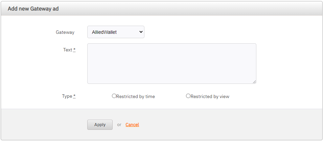Viewport: 324px width, 142px height.
Task: Click the chevron arrow of Gateway select
Action: (141, 32)
